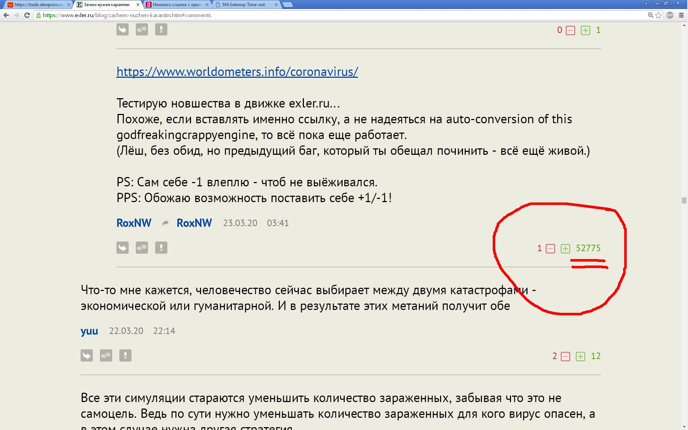Click reply icon under yuu comment

tap(87, 355)
